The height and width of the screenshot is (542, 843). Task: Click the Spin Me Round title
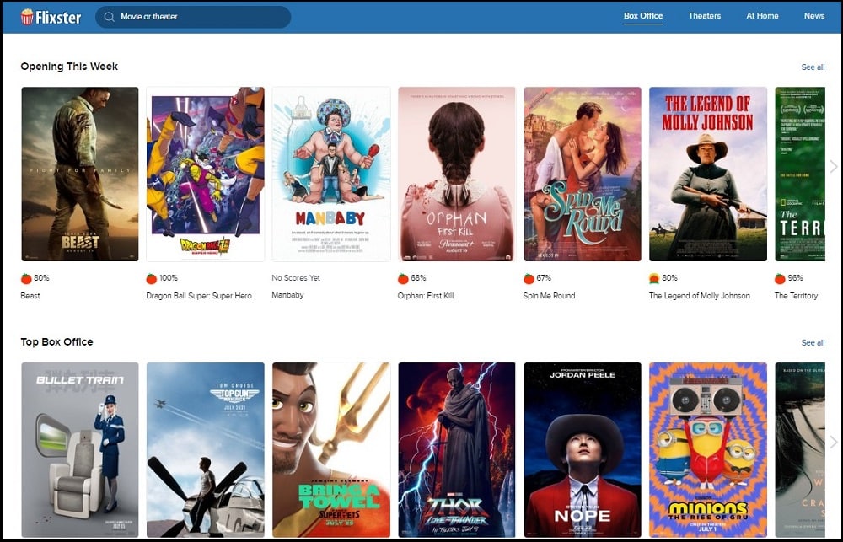click(x=549, y=296)
